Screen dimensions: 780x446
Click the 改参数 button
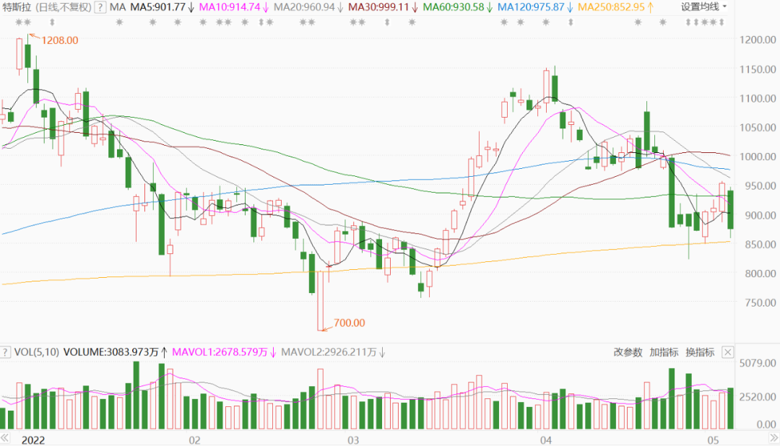628,352
